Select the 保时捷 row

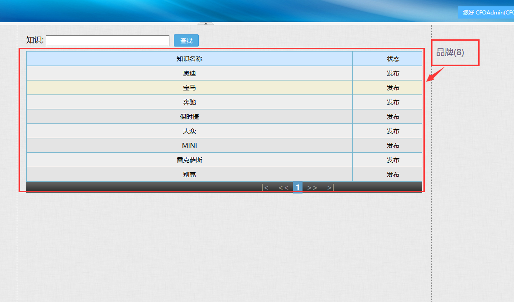[189, 117]
